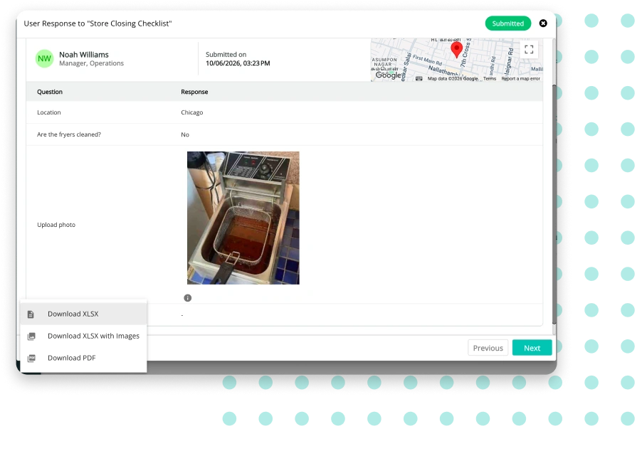Click the PDF file icon

[31, 359]
